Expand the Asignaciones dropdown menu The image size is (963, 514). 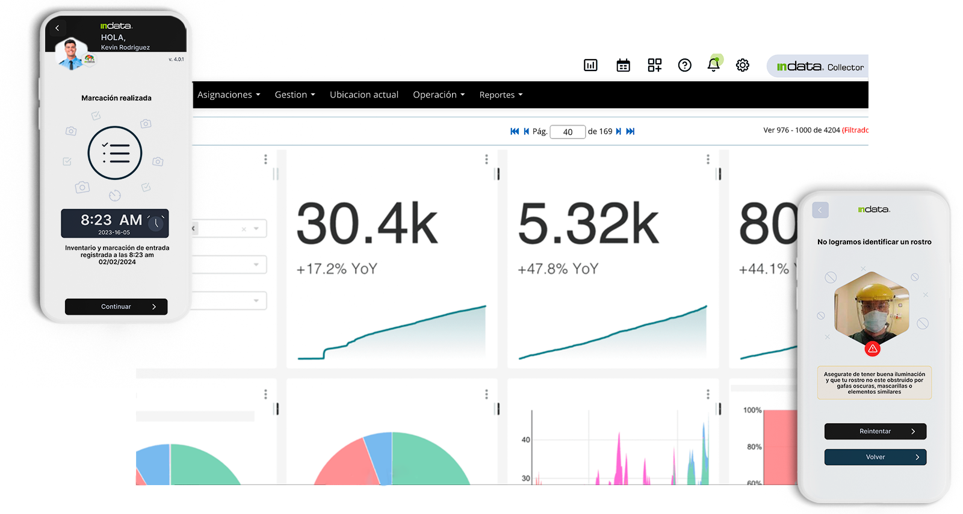(x=229, y=94)
